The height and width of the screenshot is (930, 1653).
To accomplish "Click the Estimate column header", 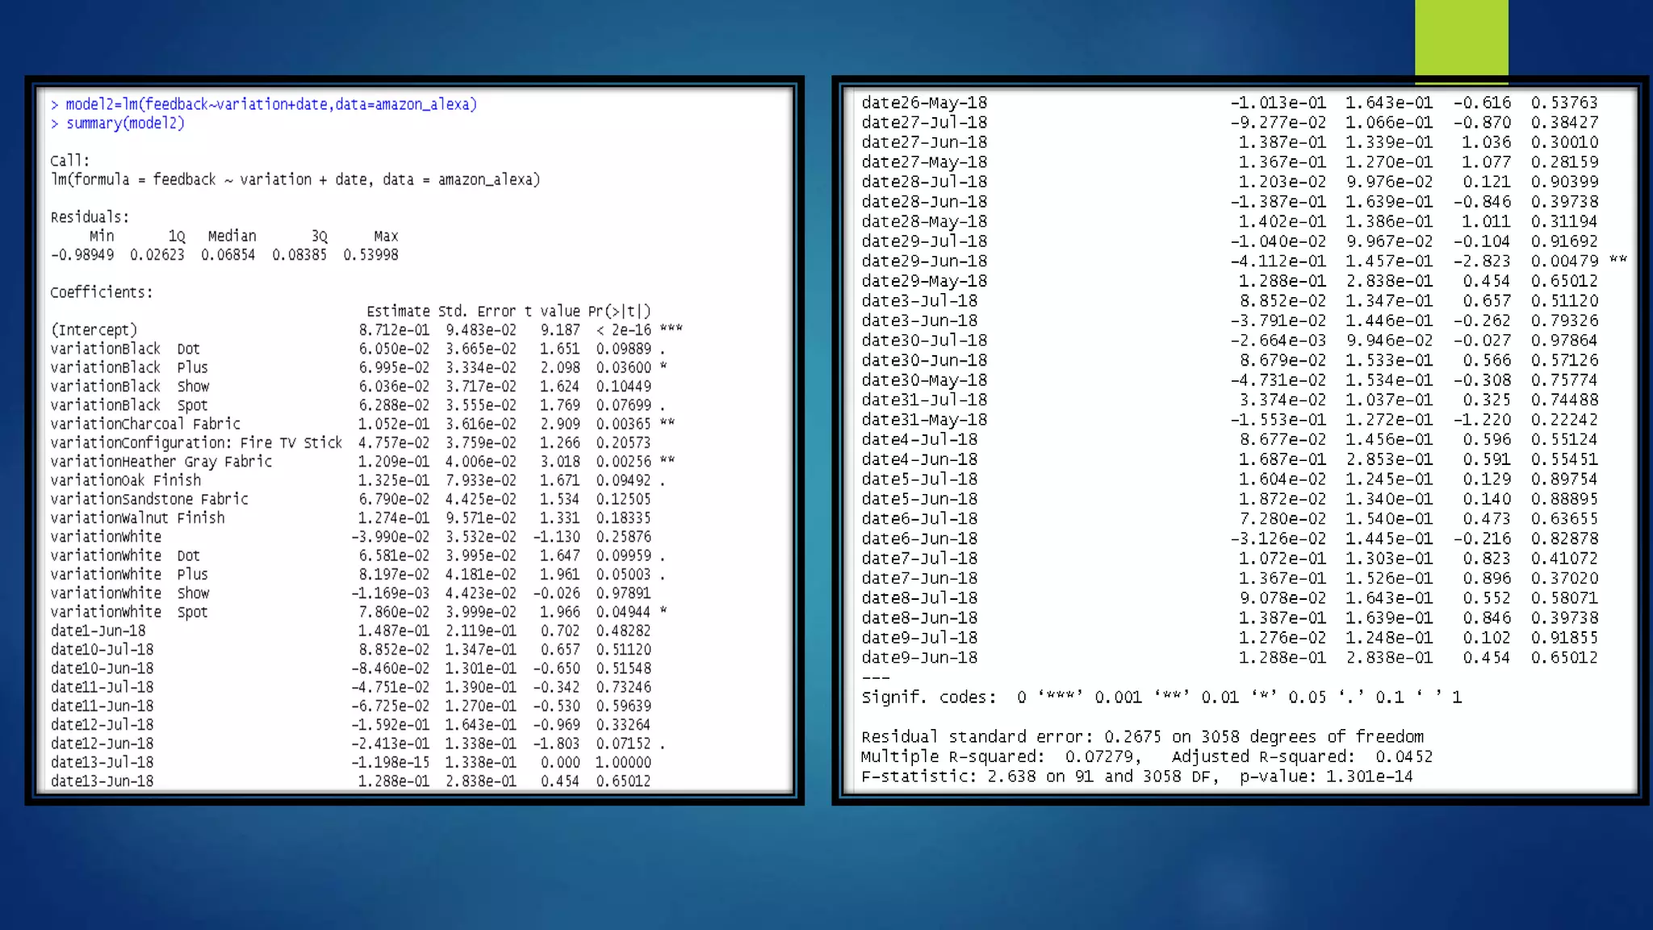I will [x=398, y=312].
